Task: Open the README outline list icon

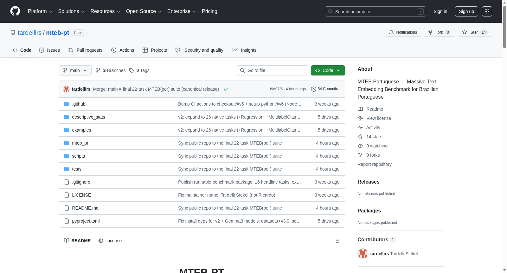Action: point(337,241)
